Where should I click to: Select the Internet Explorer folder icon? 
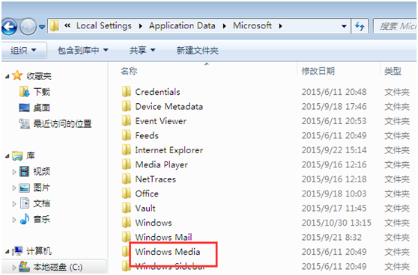click(x=127, y=149)
